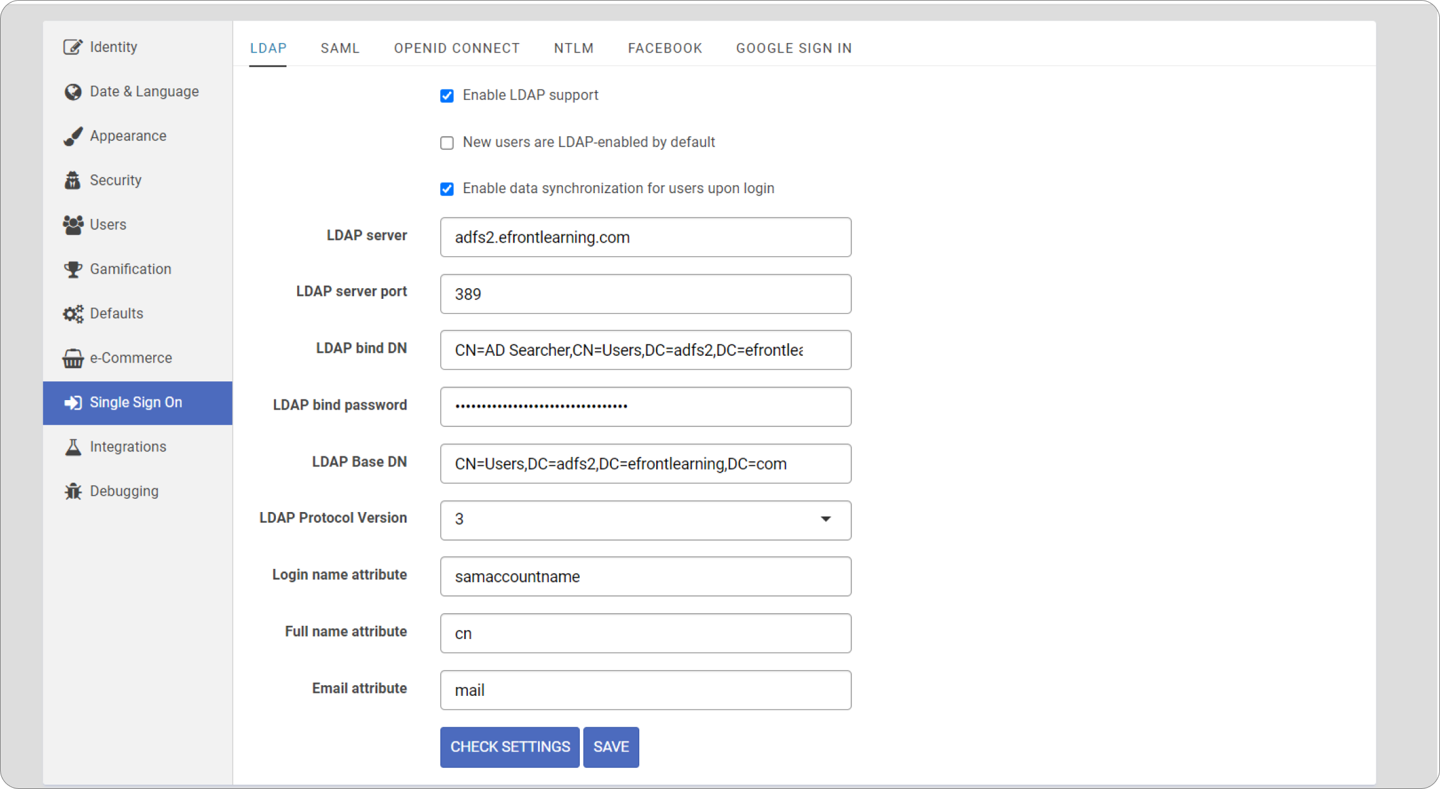
Task: Open Security settings section
Action: click(138, 181)
